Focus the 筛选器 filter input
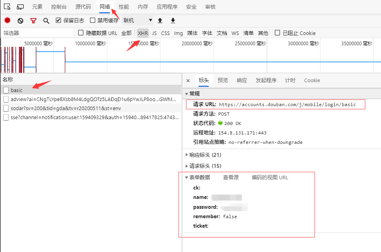The image size is (381, 252). [x=37, y=33]
